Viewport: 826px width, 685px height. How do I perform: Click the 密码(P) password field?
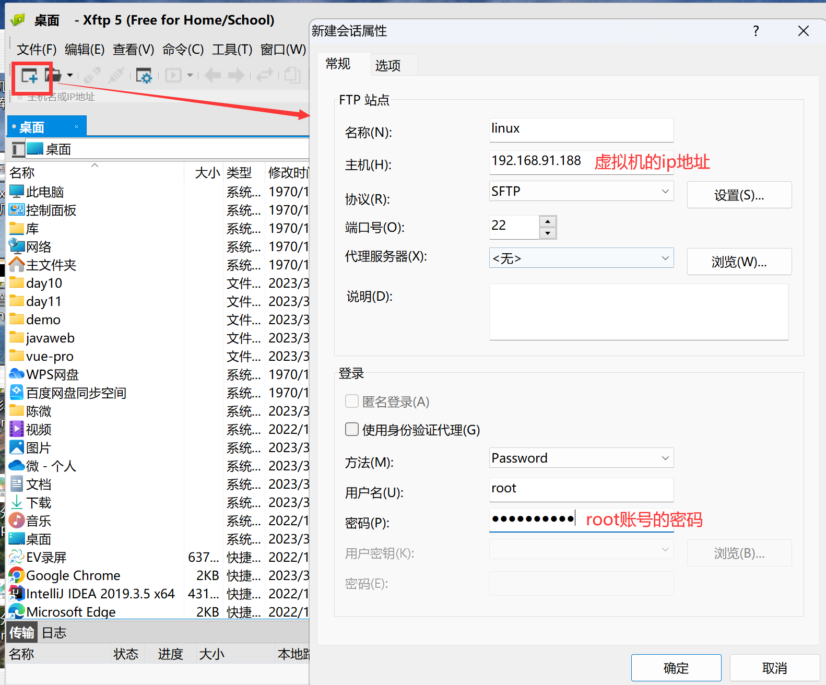[x=581, y=520]
